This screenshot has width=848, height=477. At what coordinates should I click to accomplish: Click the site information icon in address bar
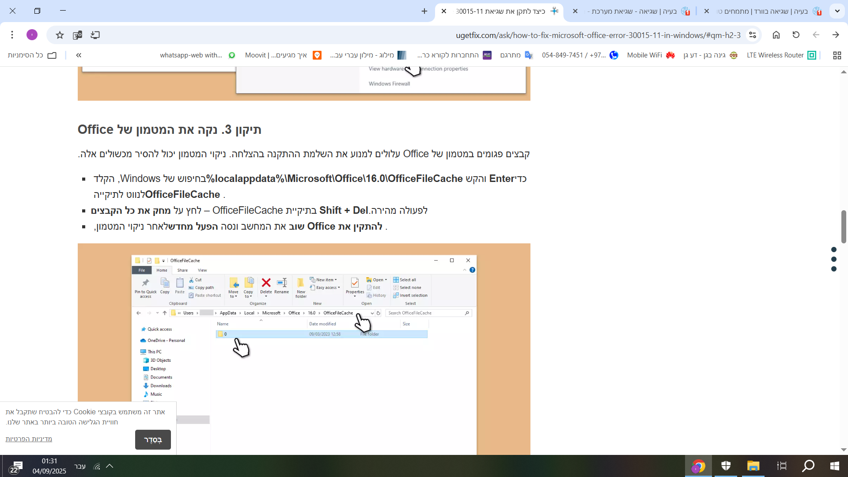point(753,35)
